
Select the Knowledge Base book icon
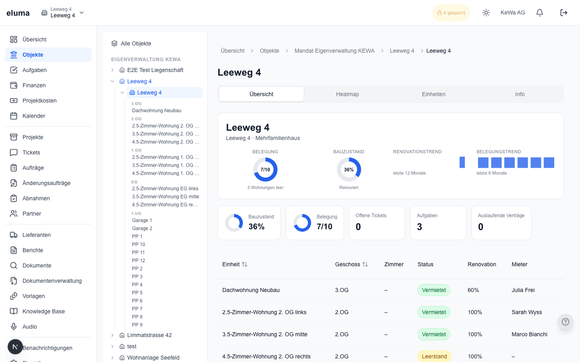tap(14, 311)
